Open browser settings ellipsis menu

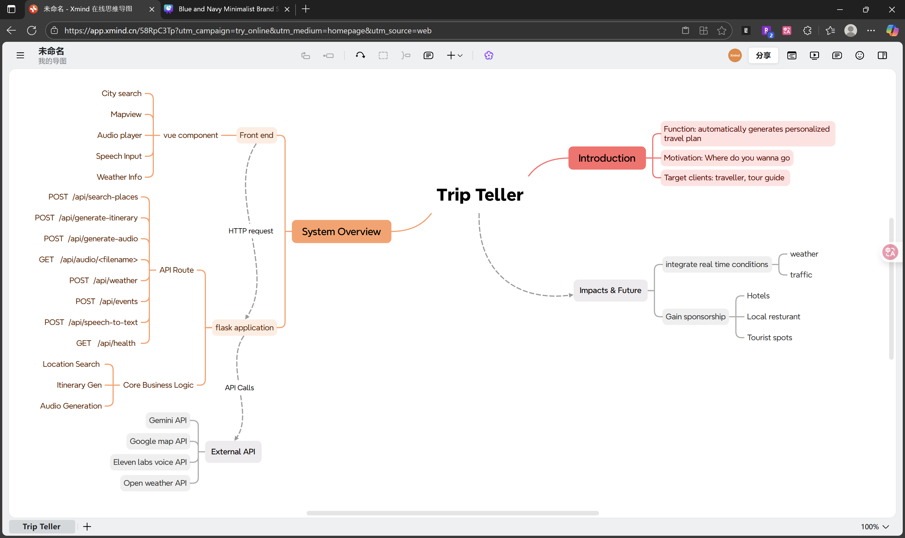(x=871, y=31)
